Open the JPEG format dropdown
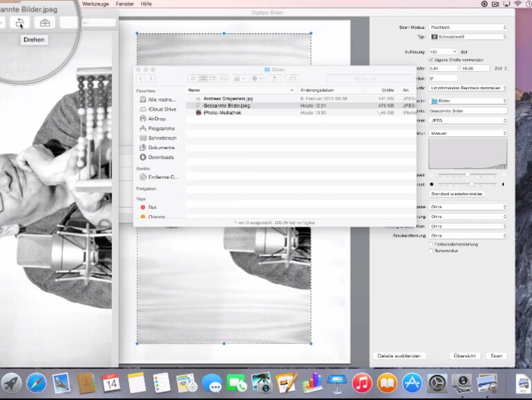The image size is (532, 400). [468, 120]
